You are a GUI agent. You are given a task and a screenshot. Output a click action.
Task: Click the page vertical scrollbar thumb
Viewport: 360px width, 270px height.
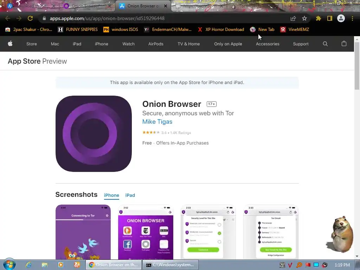357,66
